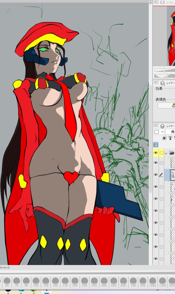Check the yellow-highlighted box on the folder row
The width and height of the screenshot is (175, 294).
(161, 153)
